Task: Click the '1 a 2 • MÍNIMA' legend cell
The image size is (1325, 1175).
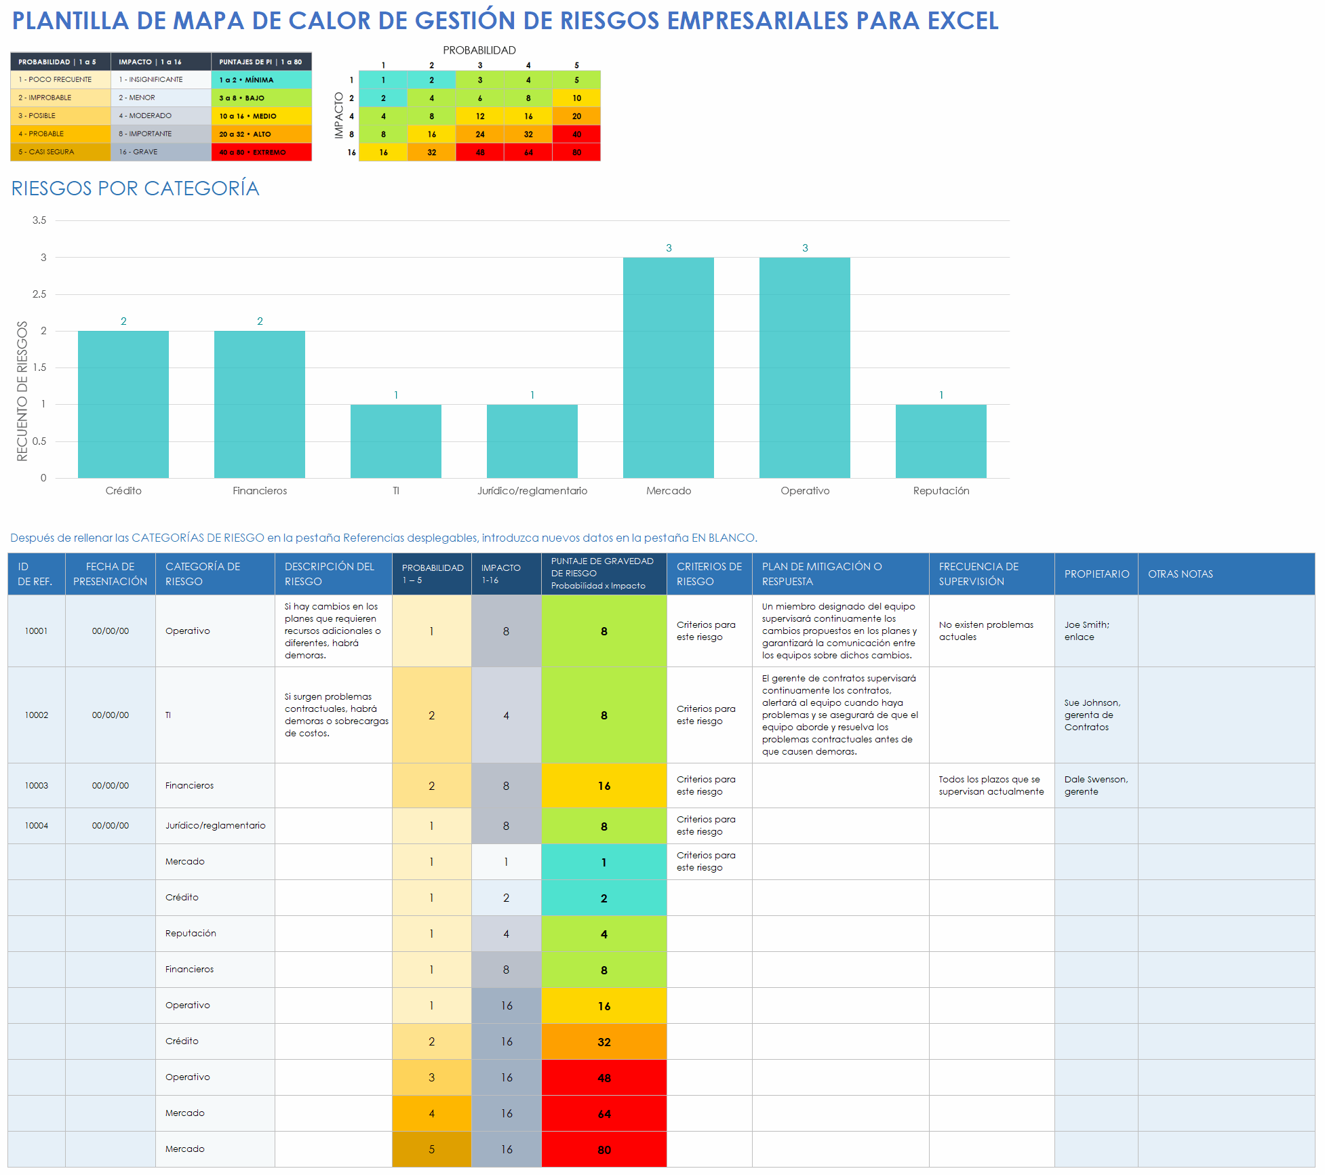Action: (x=261, y=79)
